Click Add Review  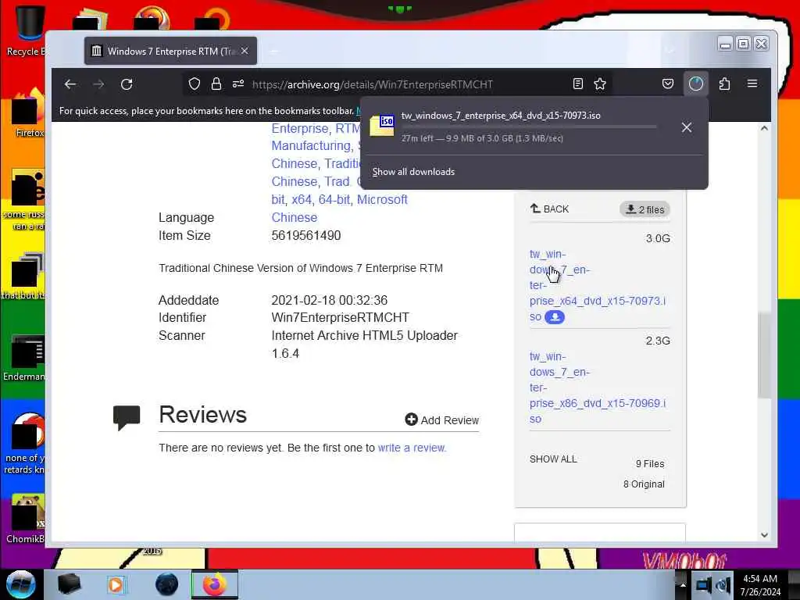(442, 420)
